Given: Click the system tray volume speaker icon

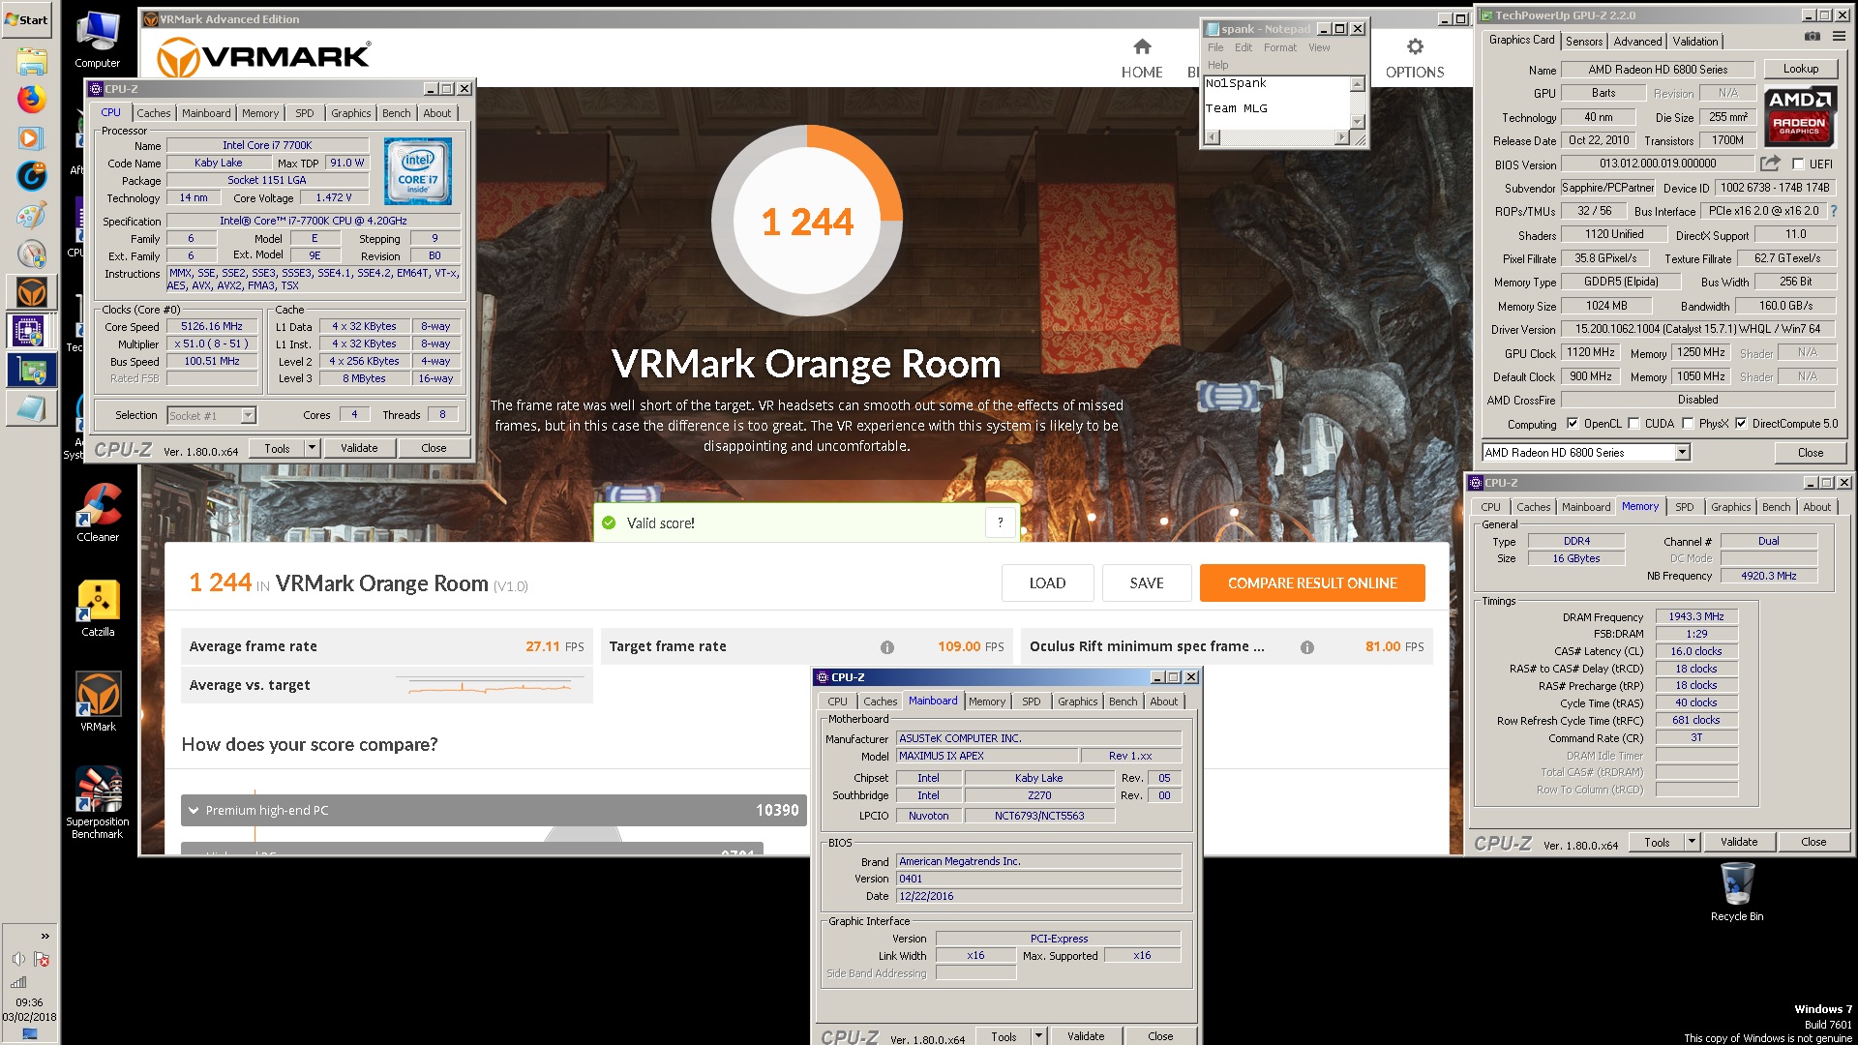Looking at the screenshot, I should [18, 959].
